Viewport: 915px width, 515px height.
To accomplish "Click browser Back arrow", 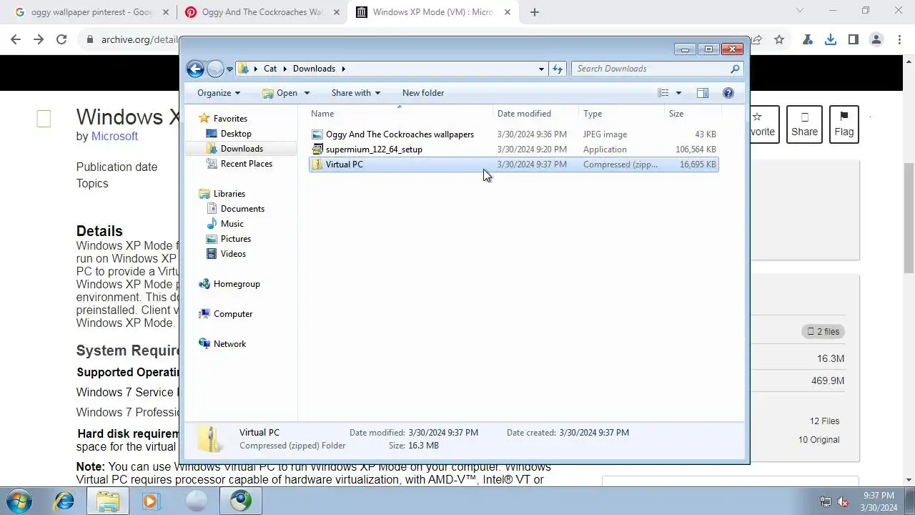I will pyautogui.click(x=16, y=40).
